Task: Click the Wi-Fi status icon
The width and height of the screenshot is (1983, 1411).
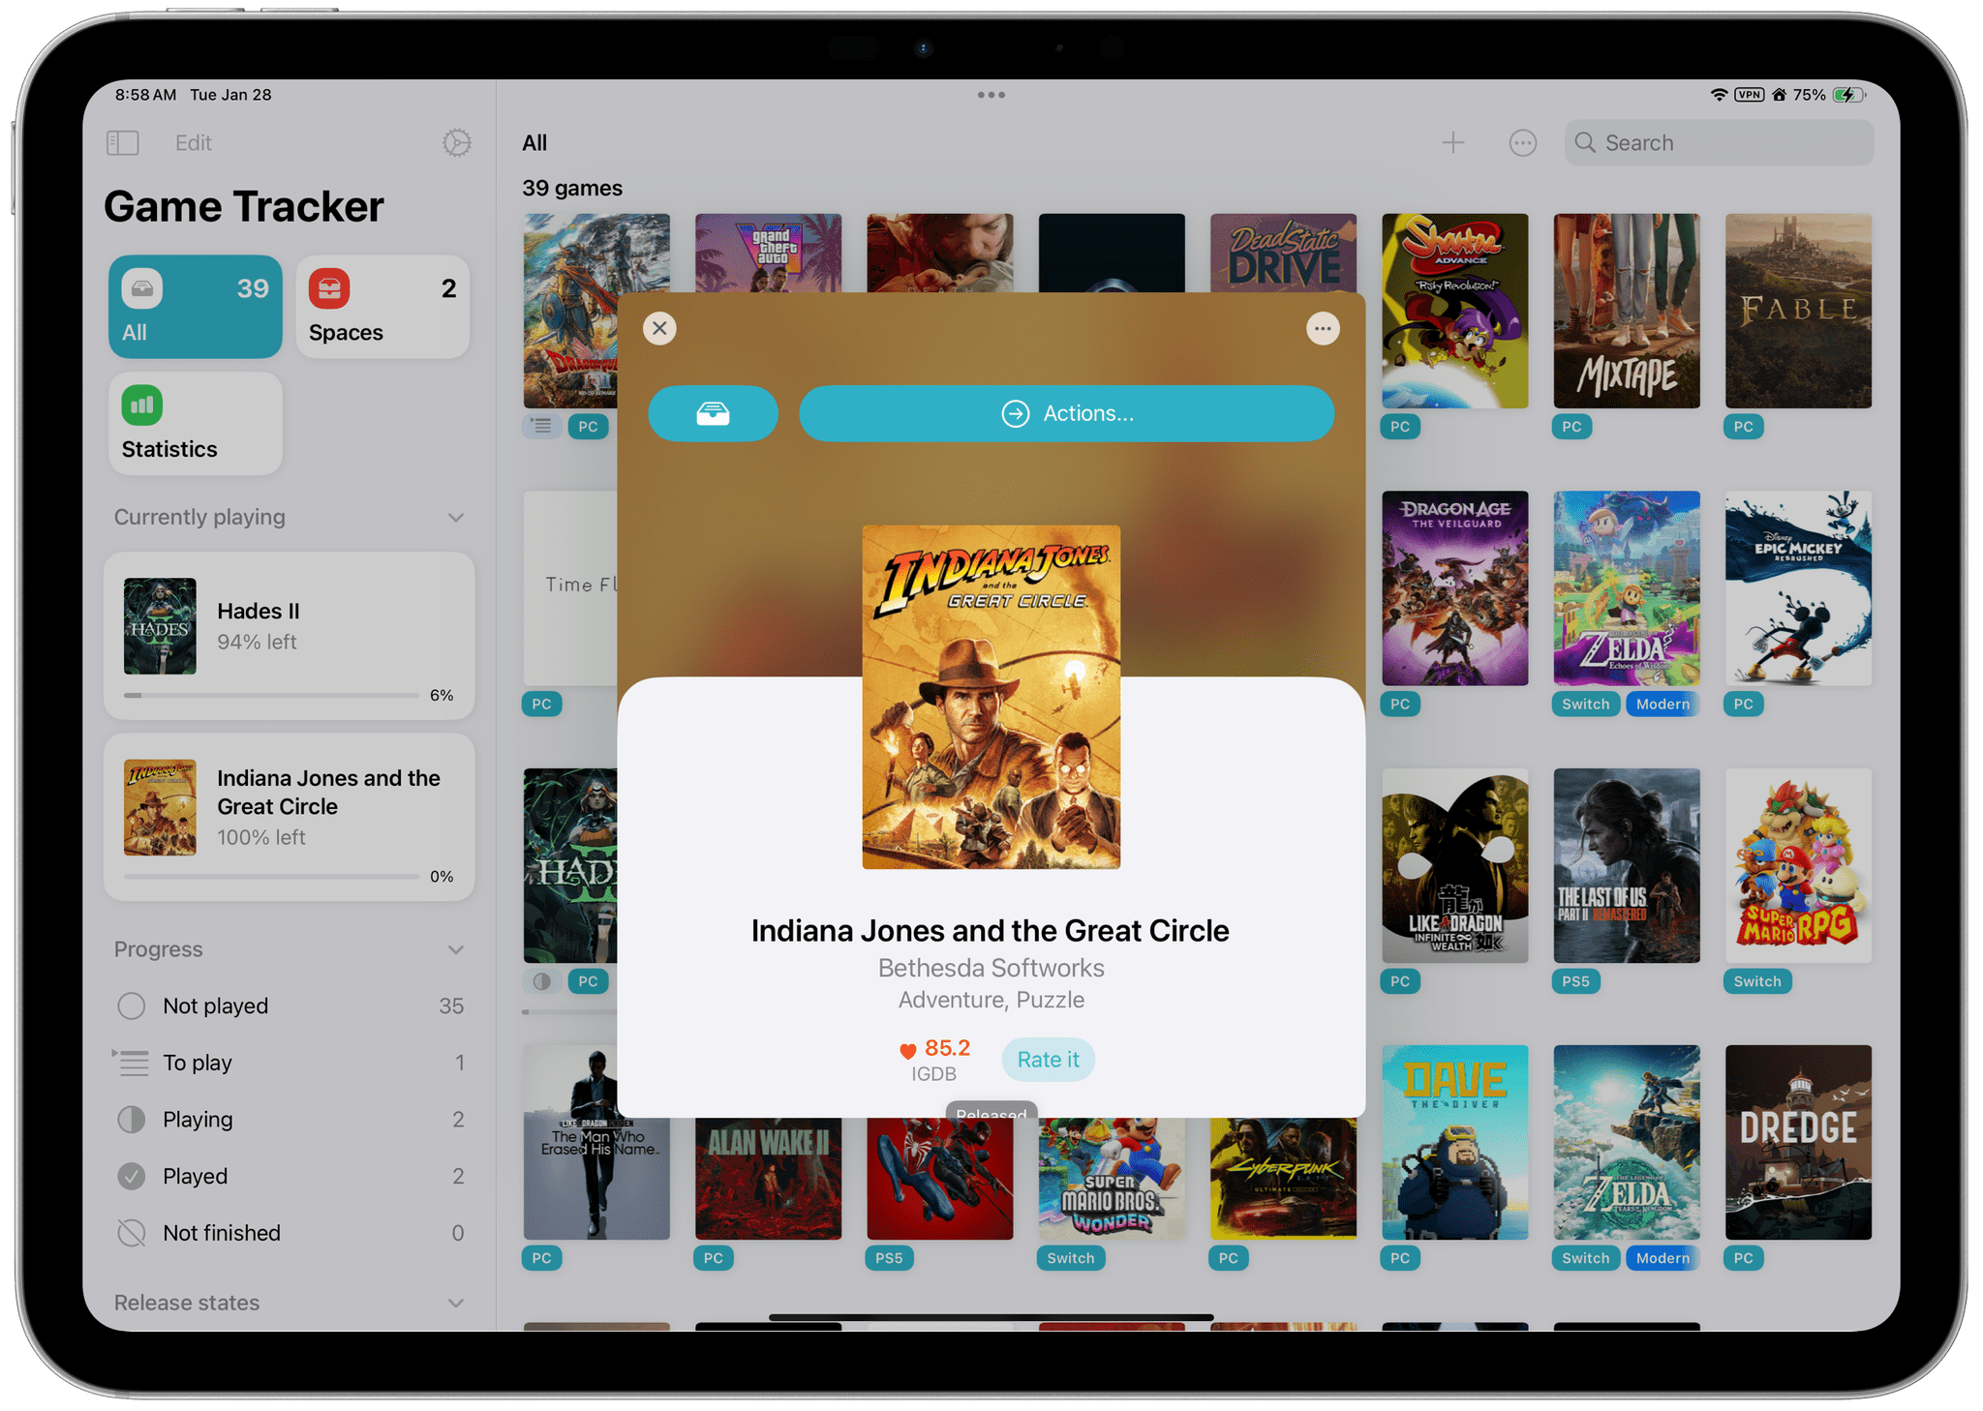Action: point(1719,95)
